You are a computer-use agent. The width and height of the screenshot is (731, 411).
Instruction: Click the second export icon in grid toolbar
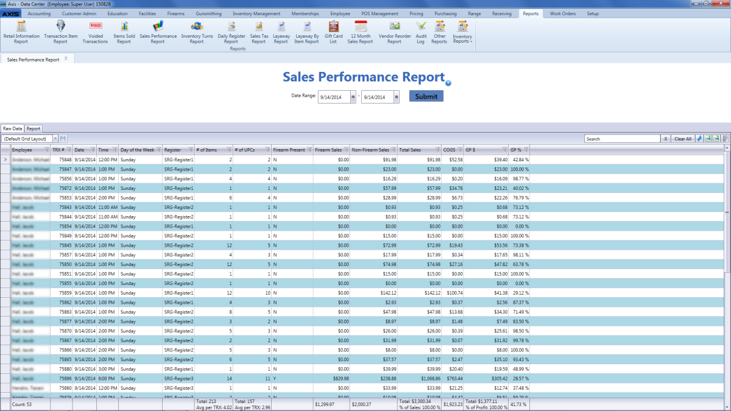pyautogui.click(x=716, y=139)
